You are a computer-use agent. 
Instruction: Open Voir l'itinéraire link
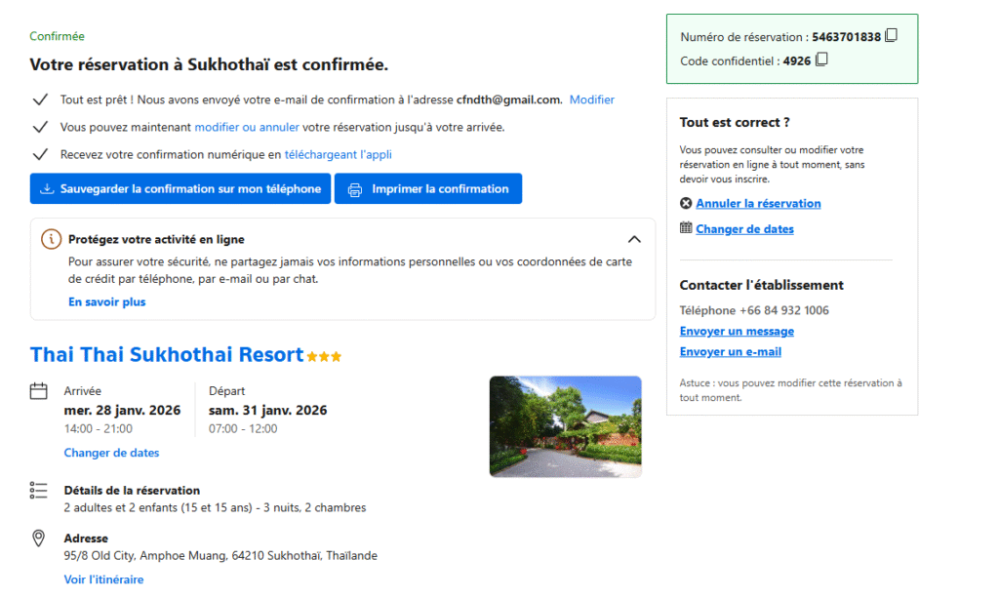(103, 579)
